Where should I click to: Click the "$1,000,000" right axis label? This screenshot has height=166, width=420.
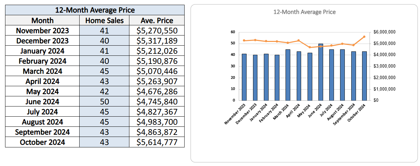tap(384, 89)
